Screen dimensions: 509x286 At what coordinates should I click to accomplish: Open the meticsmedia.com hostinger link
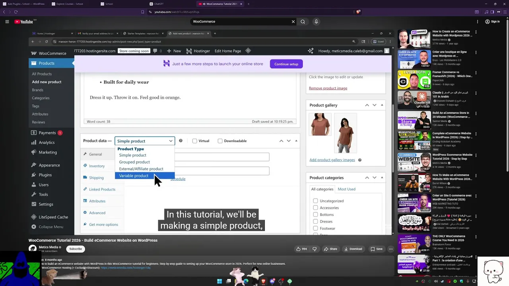coord(126,268)
